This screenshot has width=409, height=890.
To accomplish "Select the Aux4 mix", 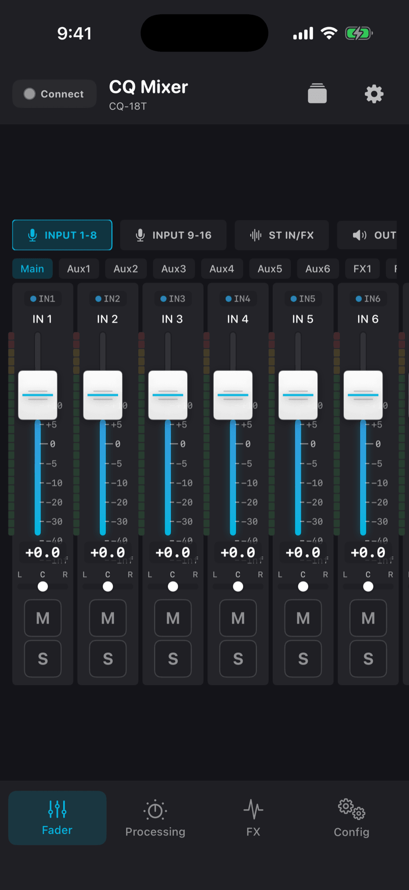I will point(222,269).
